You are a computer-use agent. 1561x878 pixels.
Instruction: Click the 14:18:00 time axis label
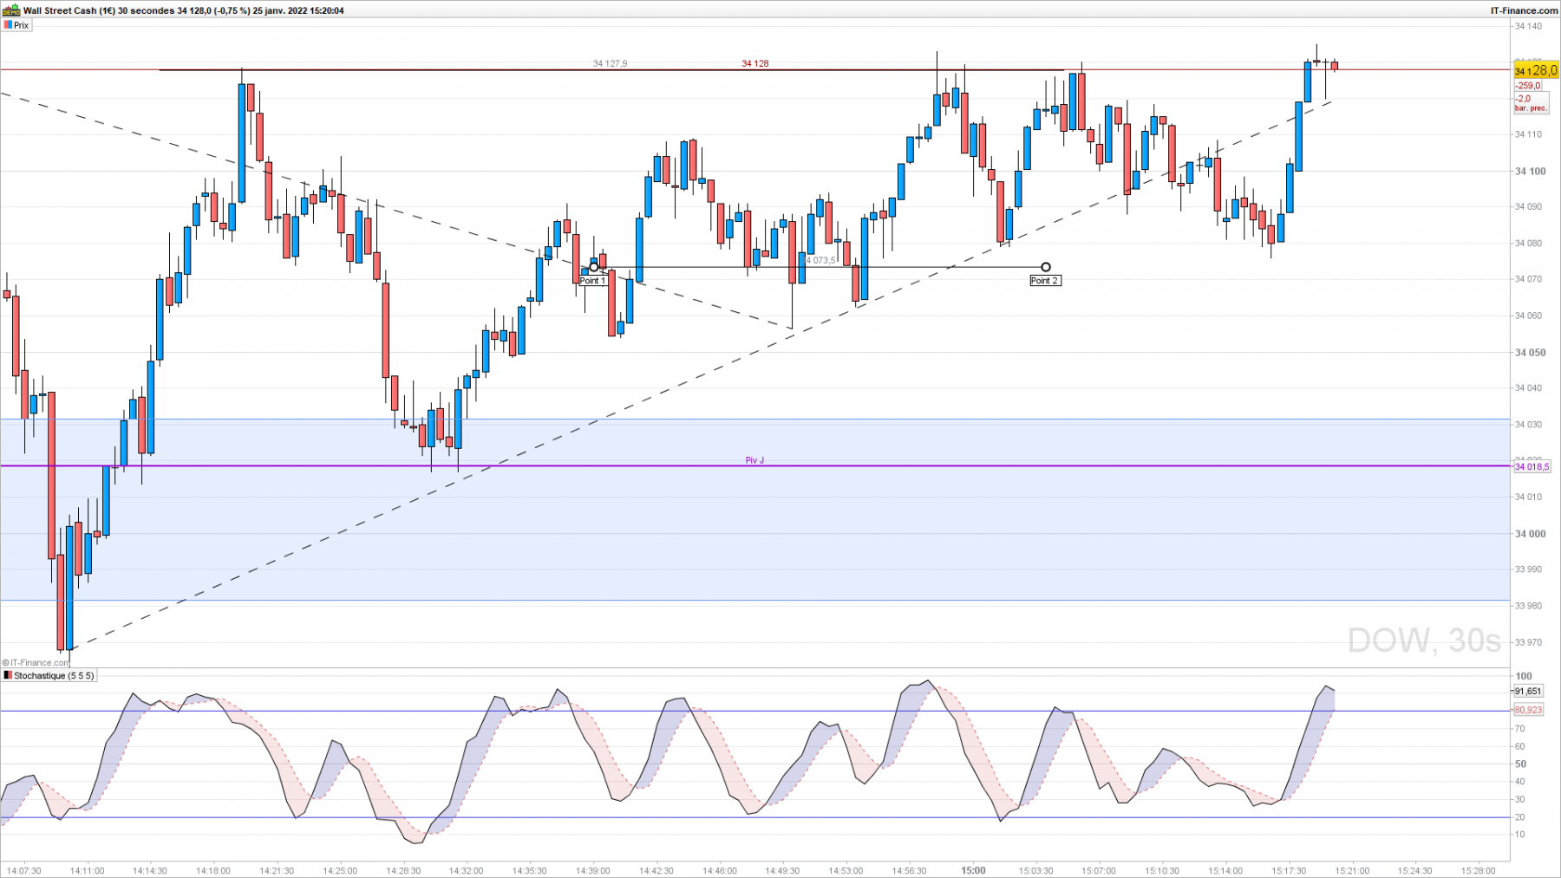point(213,870)
